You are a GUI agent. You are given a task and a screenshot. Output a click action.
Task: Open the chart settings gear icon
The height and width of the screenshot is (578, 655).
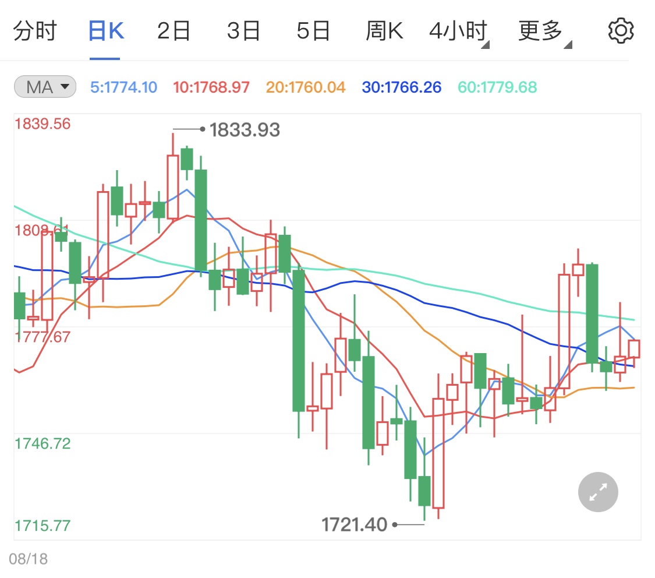(x=621, y=30)
